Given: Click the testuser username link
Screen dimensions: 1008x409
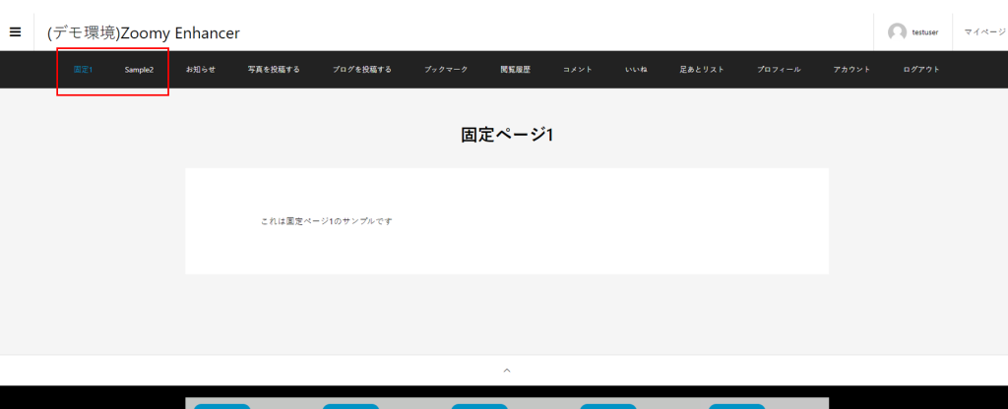Looking at the screenshot, I should [x=924, y=32].
